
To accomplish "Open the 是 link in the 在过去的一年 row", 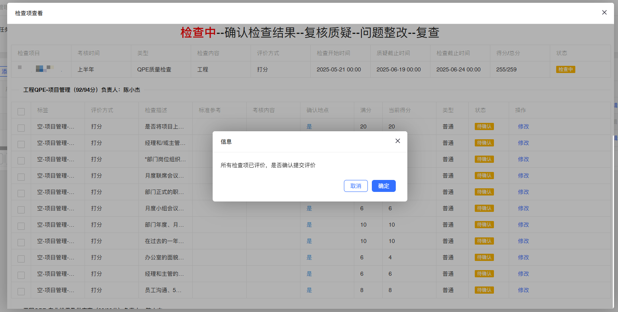I will pyautogui.click(x=309, y=241).
